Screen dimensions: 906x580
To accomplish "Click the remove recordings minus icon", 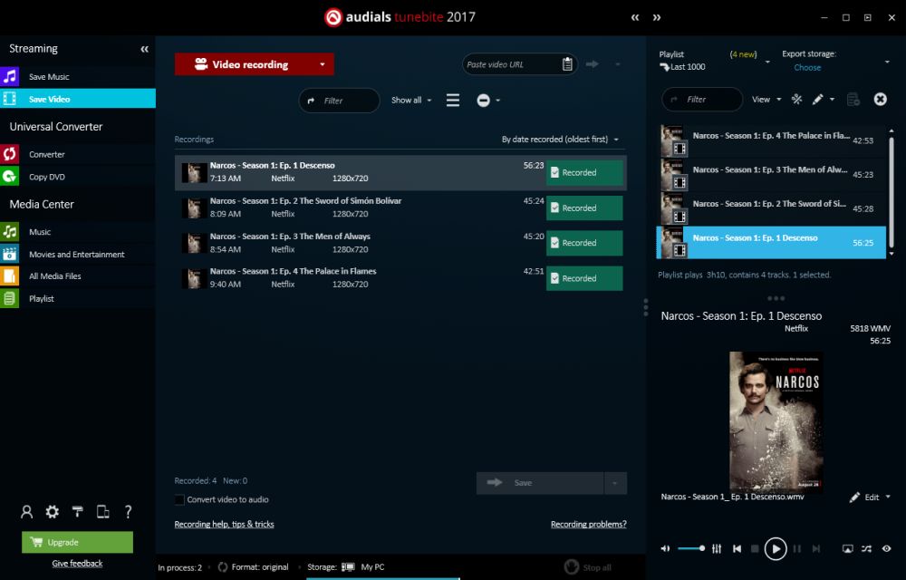I will point(484,101).
